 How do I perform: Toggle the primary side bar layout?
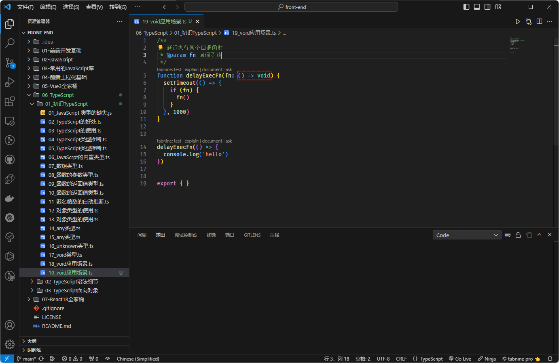[x=466, y=7]
